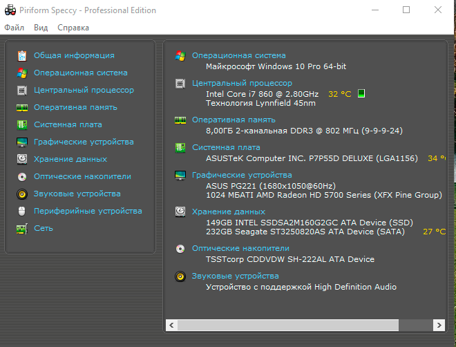Select Сеть in sidebar
The image size is (456, 347).
tap(44, 228)
